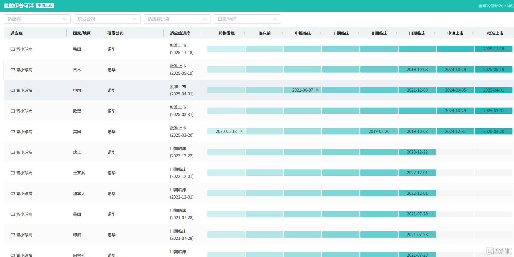The width and height of the screenshot is (514, 257).
Task: Click the arrow icon beside Japan's 2019-10-03
Action: click(x=432, y=69)
